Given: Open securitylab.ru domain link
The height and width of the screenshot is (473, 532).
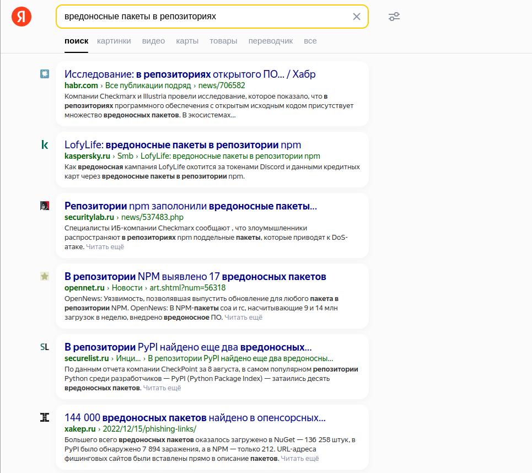Looking at the screenshot, I should (x=89, y=217).
